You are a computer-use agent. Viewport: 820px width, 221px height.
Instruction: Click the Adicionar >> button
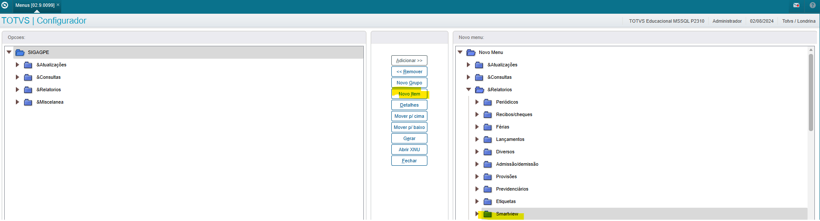[409, 60]
